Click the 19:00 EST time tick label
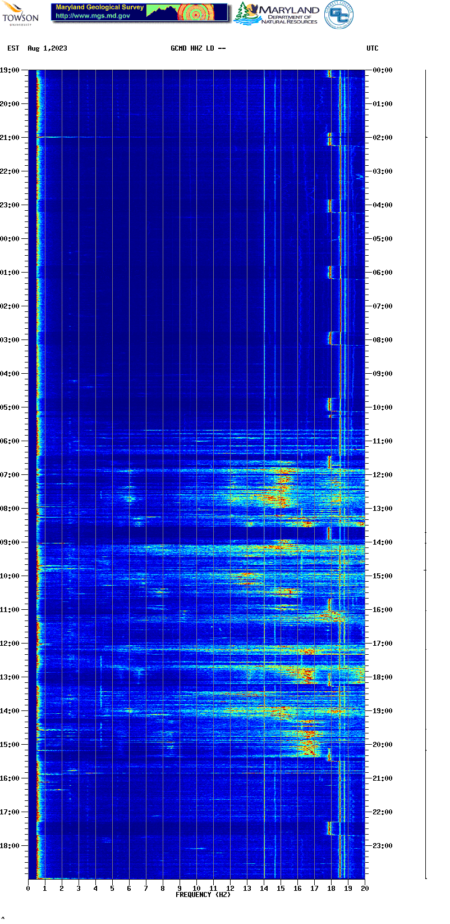Viewport: 450px width, 924px height. click(10, 70)
